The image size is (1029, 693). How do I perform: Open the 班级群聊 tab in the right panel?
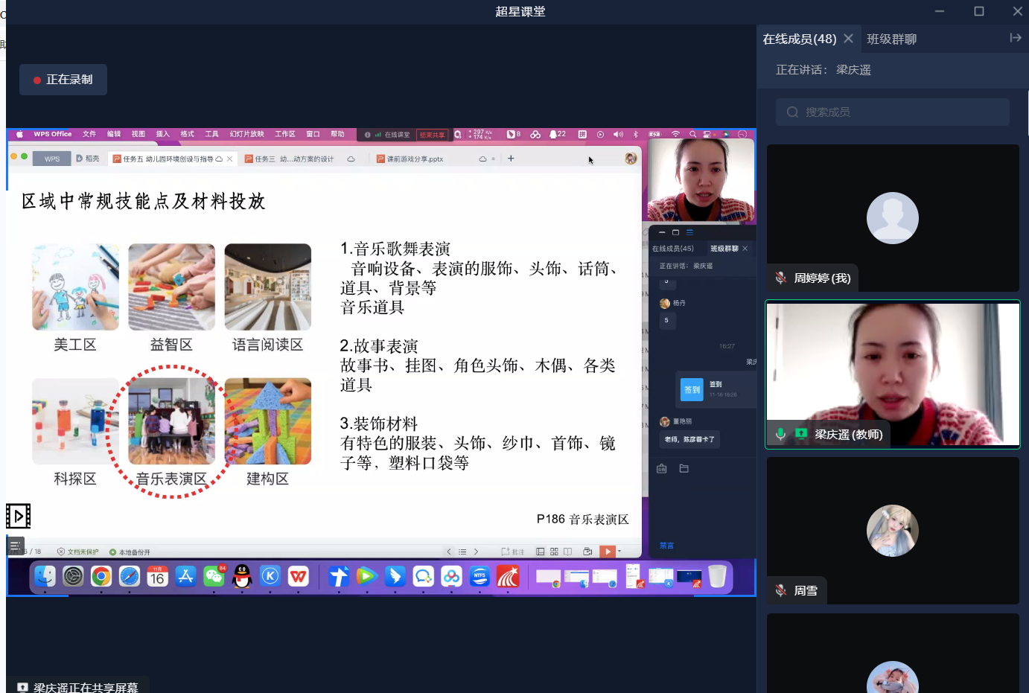(892, 39)
